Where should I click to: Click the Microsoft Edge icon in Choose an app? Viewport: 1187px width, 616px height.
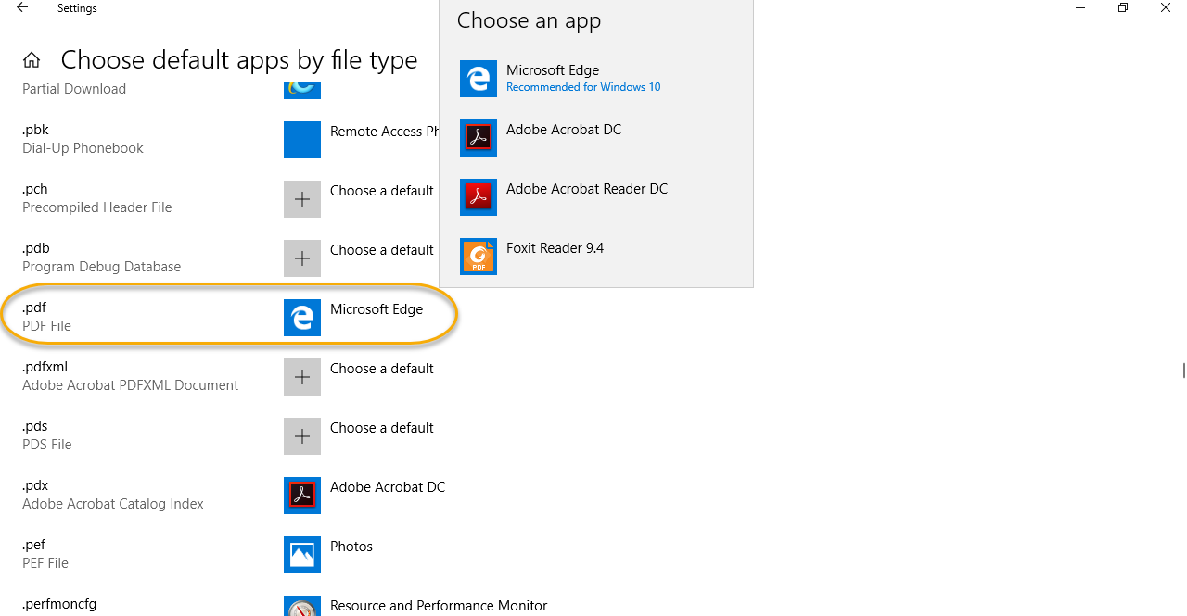click(x=479, y=79)
